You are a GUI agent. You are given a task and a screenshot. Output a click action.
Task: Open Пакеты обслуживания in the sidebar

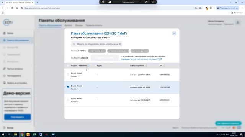17,40
